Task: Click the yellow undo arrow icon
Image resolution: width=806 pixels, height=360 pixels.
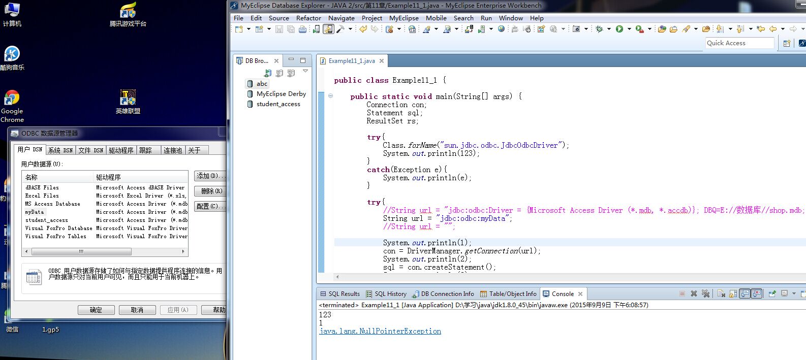Action: click(363, 29)
